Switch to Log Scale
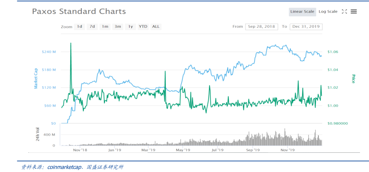This screenshot has height=172, width=369. (x=328, y=11)
